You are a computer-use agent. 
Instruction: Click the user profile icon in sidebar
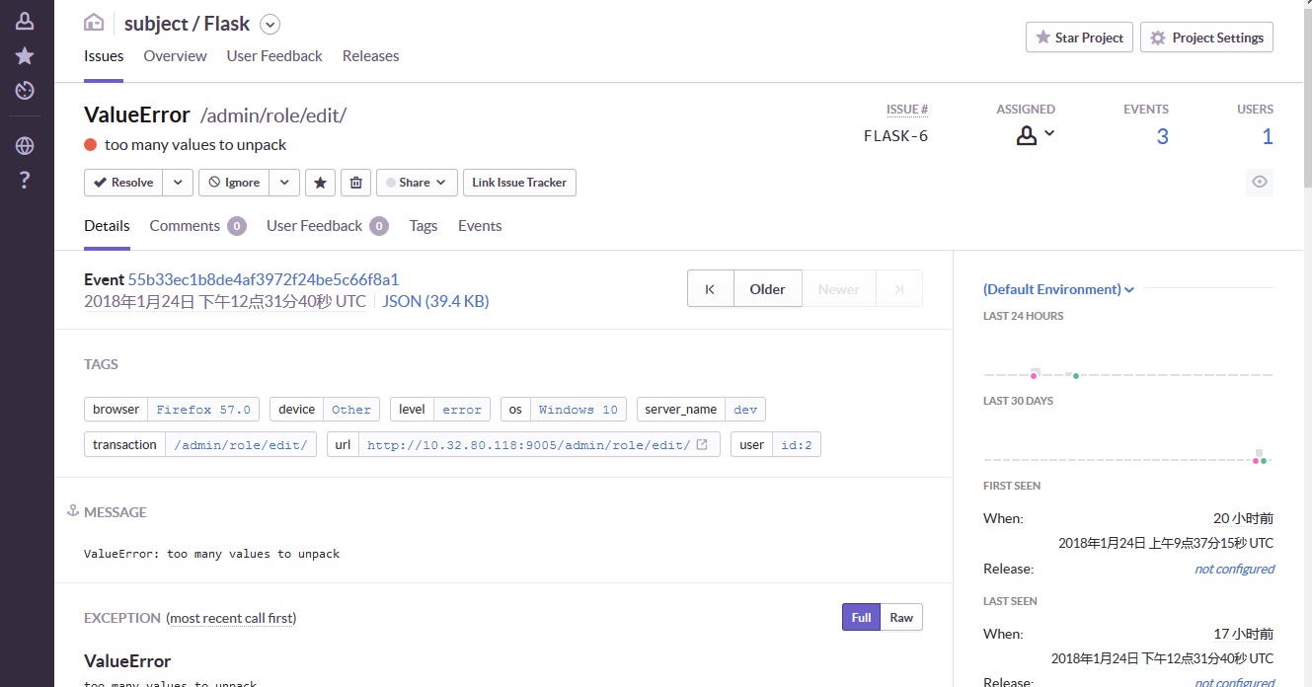[25, 21]
